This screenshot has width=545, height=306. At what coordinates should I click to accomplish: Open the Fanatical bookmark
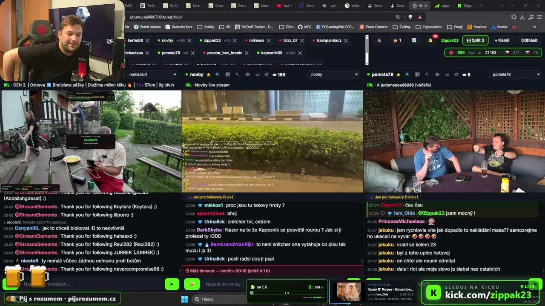[476, 27]
